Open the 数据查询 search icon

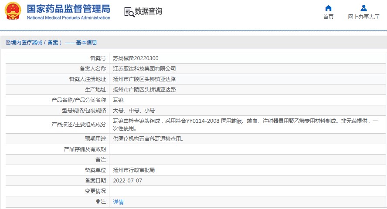(x=129, y=12)
